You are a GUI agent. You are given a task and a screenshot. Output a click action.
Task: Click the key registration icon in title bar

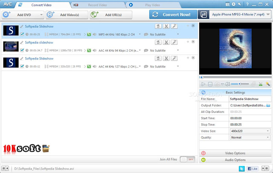(239, 4)
